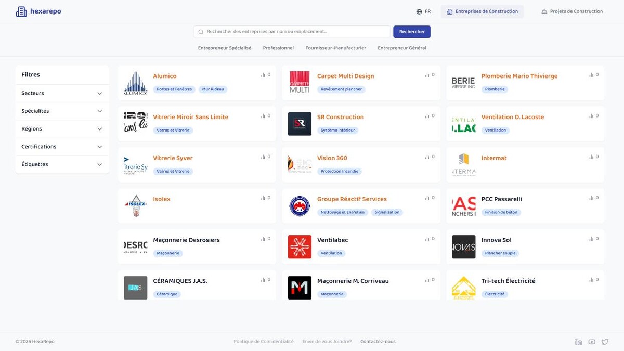Switch to Projets de Construction tab

click(571, 11)
